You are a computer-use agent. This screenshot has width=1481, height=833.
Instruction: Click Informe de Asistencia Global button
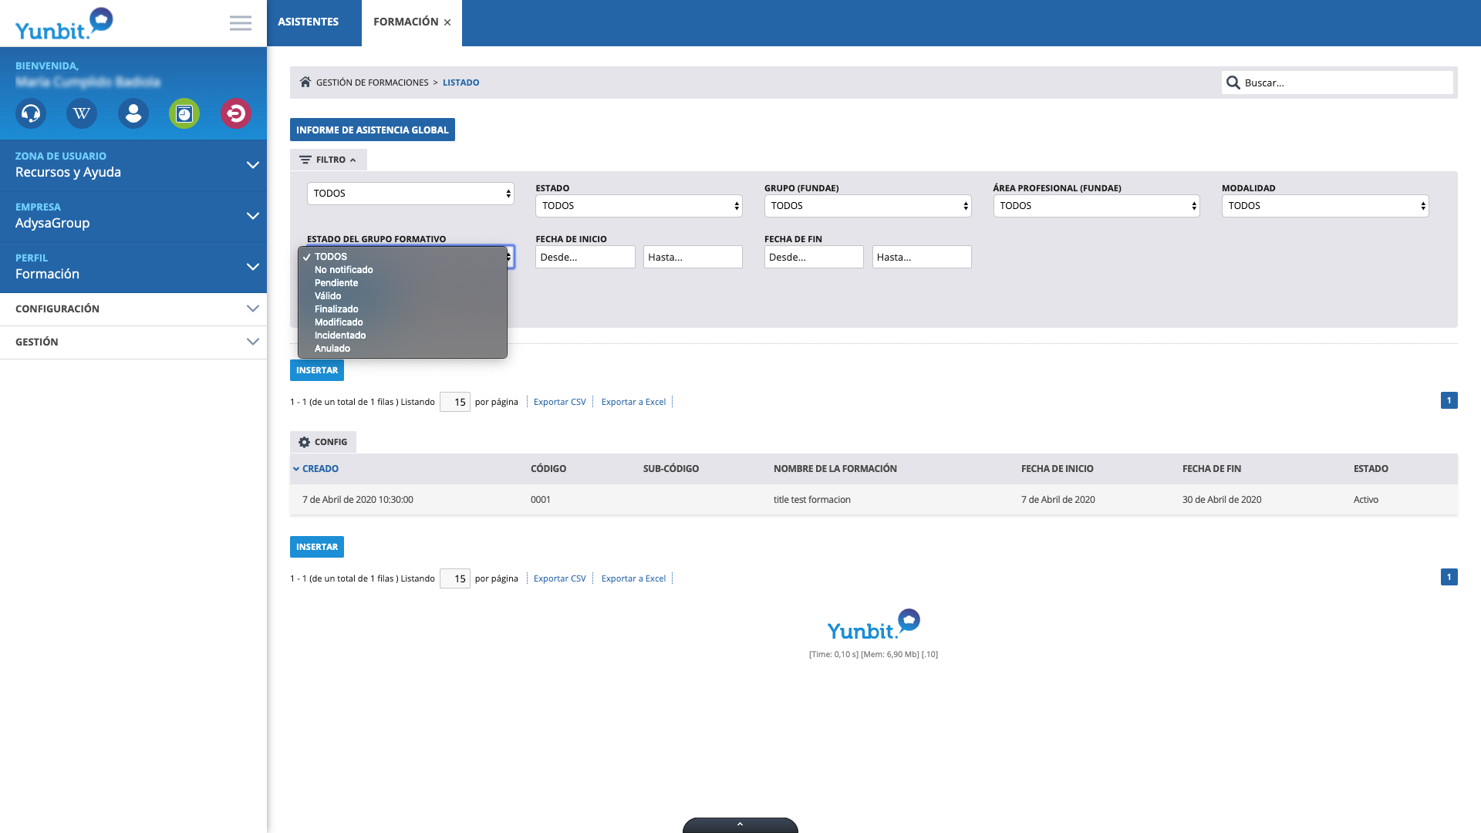pos(372,130)
